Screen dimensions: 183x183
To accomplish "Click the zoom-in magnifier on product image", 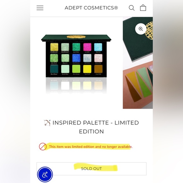I will 141,29.
